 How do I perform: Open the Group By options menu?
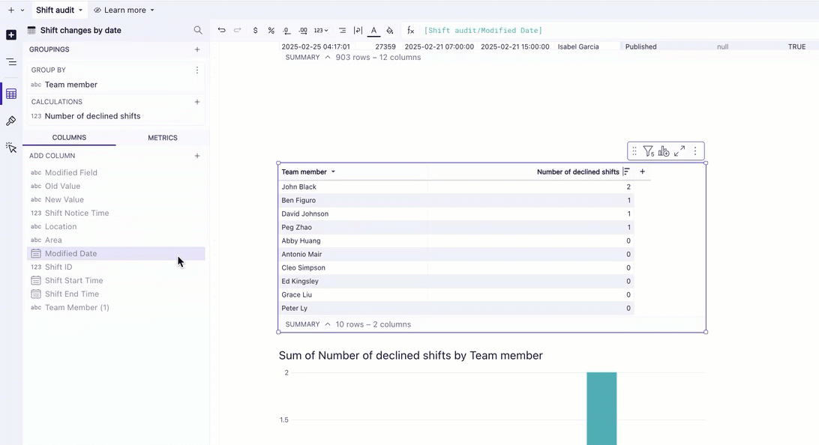pyautogui.click(x=197, y=70)
